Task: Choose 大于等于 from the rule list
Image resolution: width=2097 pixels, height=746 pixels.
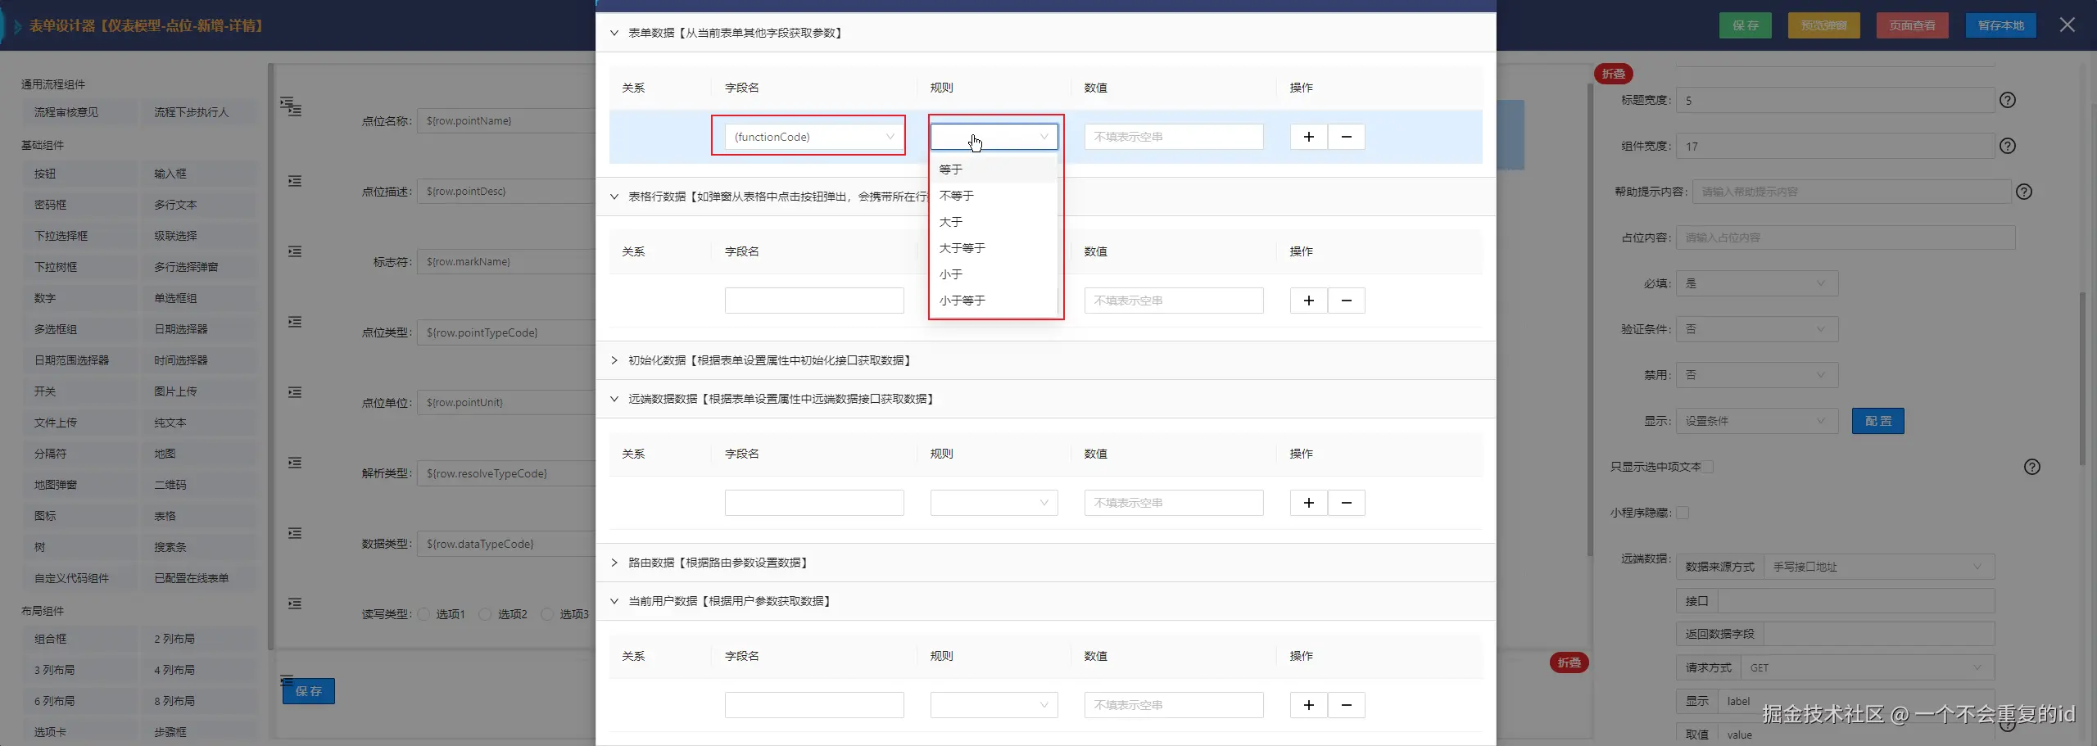Action: click(994, 248)
